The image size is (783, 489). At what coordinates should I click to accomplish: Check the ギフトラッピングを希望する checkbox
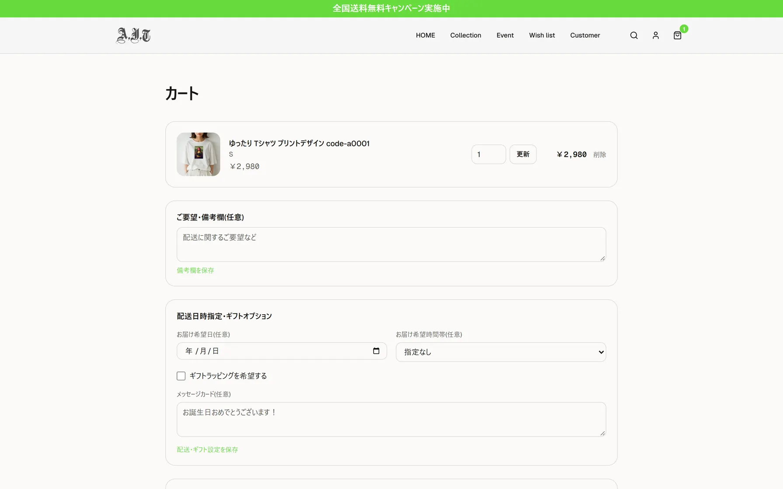click(x=181, y=376)
